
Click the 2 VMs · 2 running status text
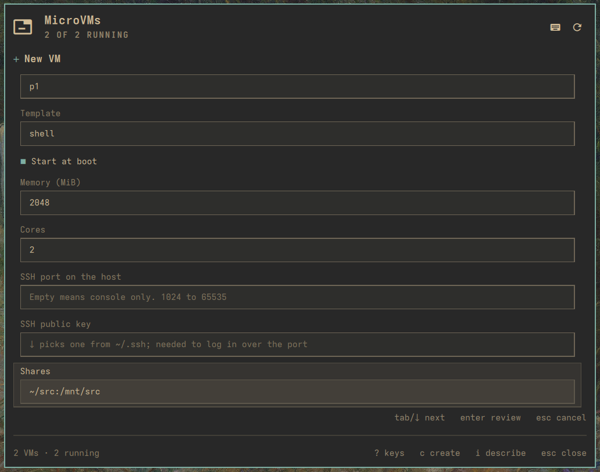56,453
